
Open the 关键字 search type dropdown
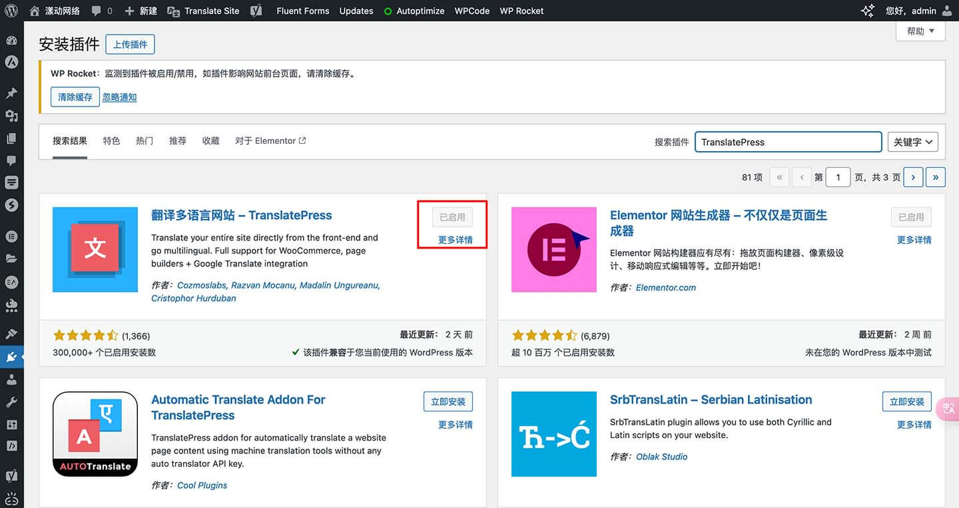coord(913,142)
